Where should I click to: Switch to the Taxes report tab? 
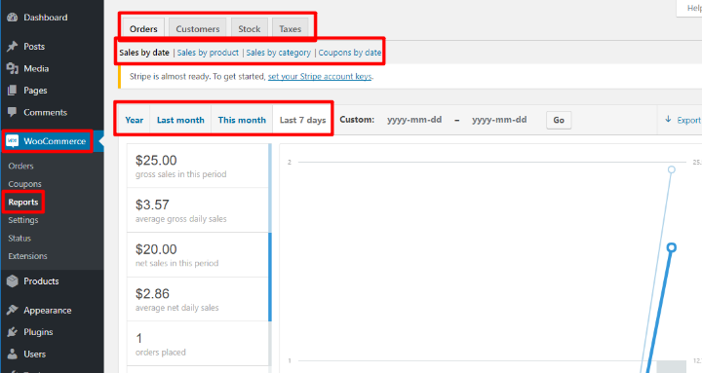click(x=291, y=28)
